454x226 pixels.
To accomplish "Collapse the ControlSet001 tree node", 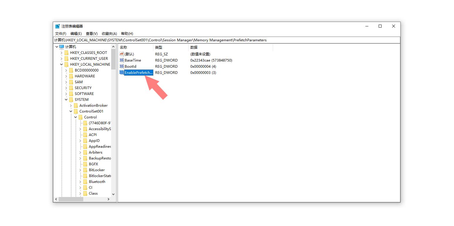I will [x=71, y=111].
